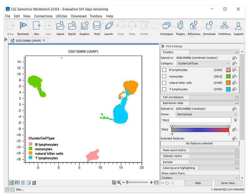Toggle the monocytes cluster checkbox
Viewport: 248px width, 196px height.
(164, 76)
